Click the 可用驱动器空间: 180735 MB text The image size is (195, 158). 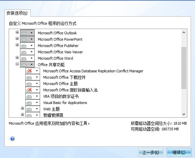[155, 129]
